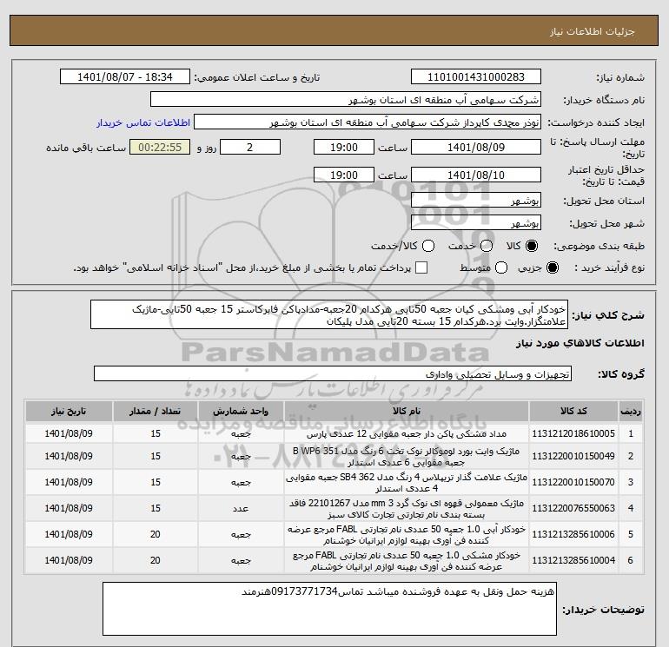Click the quantity 20 in row 5

click(156, 534)
